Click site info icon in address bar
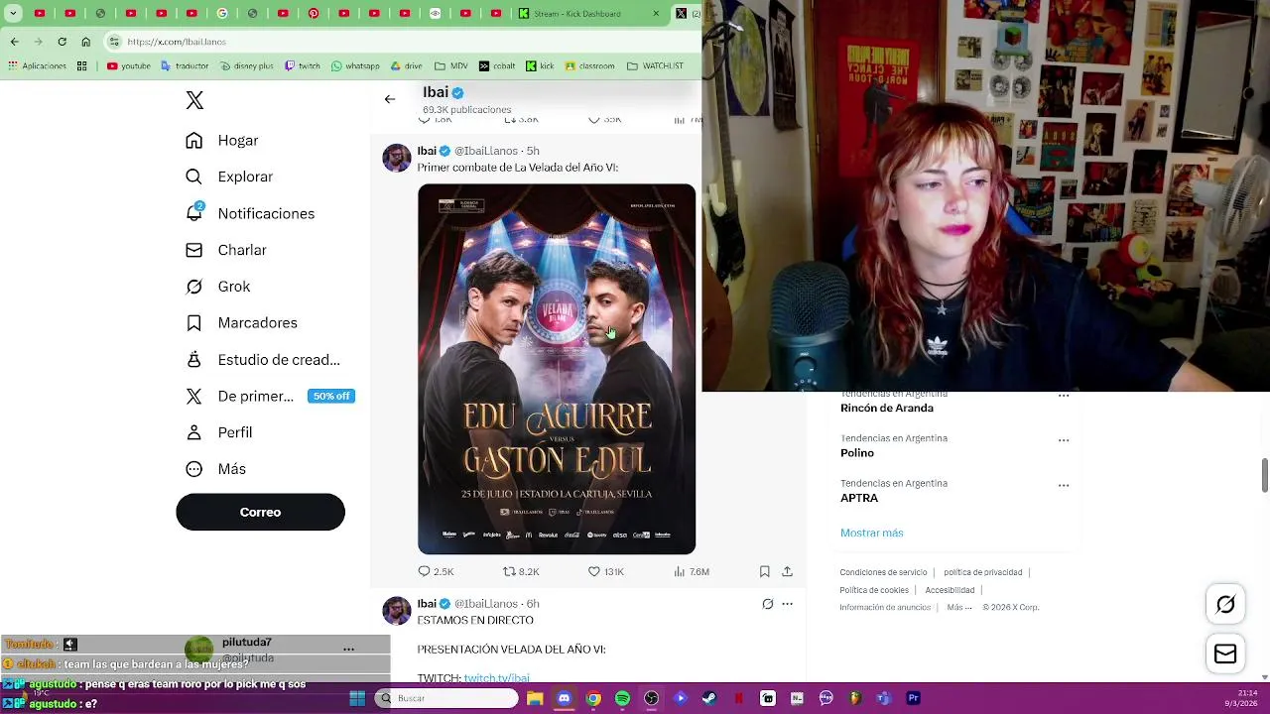 (x=114, y=42)
